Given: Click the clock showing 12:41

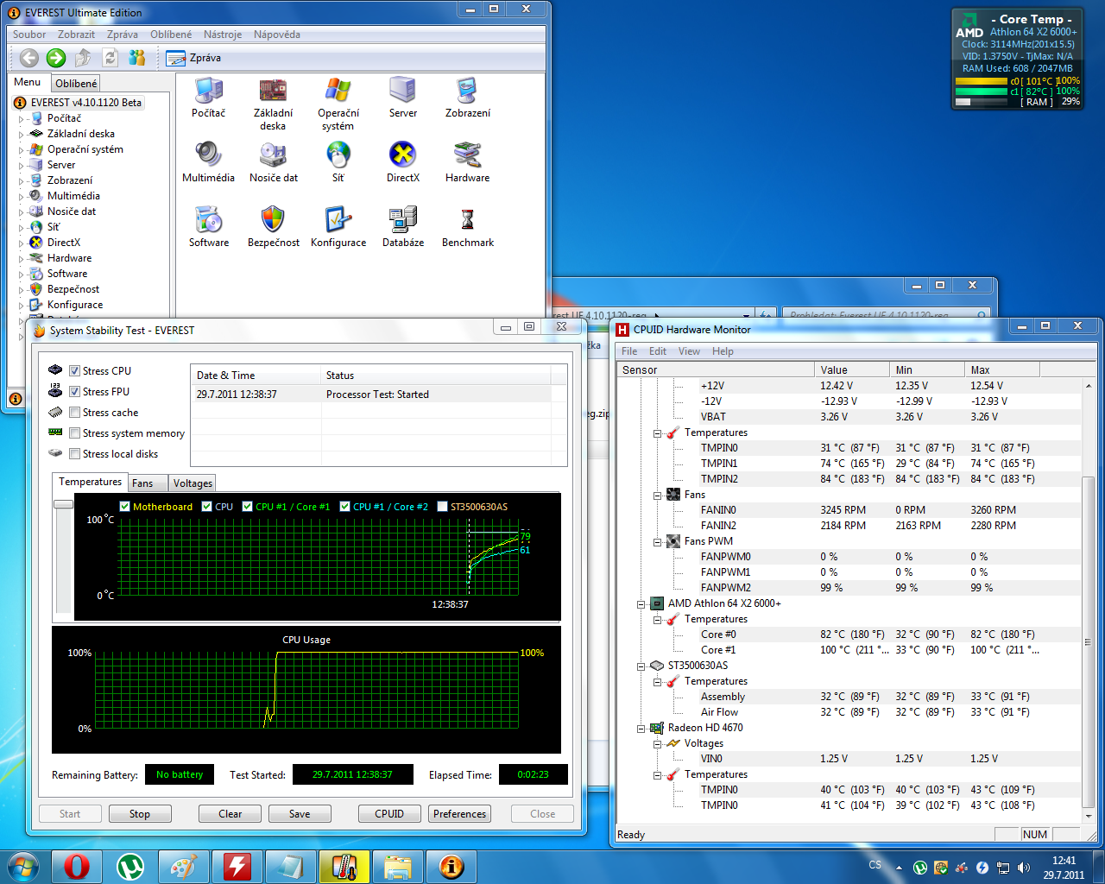Looking at the screenshot, I should click(x=1064, y=861).
